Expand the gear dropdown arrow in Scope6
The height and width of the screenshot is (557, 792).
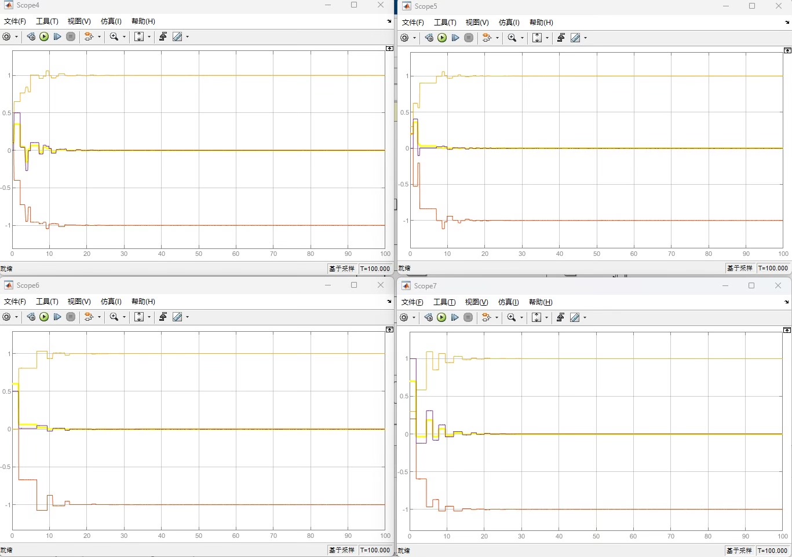click(x=16, y=317)
